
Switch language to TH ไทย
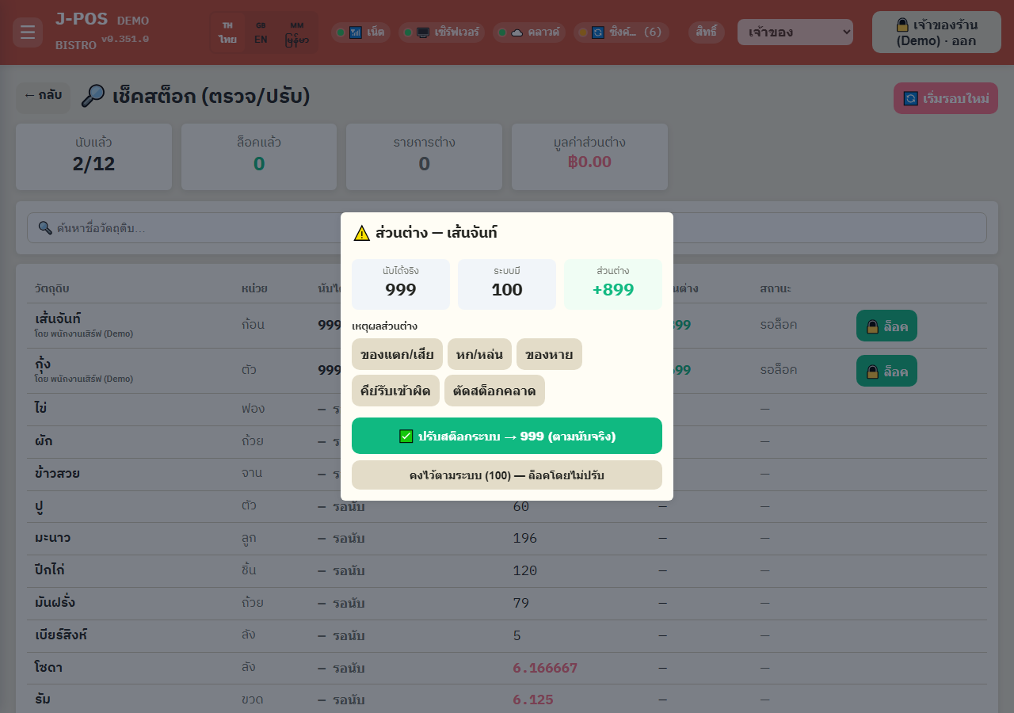228,32
